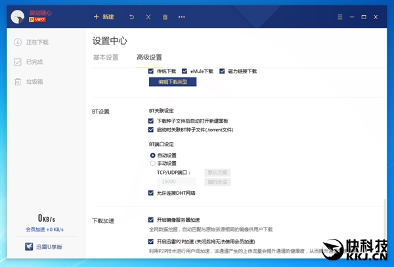Select the 高级设置 tab

coord(149,58)
